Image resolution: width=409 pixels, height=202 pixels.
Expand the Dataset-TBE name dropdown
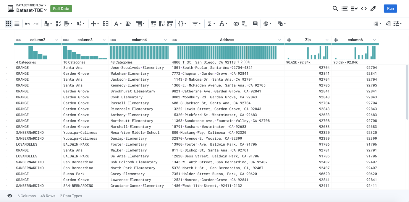point(45,10)
